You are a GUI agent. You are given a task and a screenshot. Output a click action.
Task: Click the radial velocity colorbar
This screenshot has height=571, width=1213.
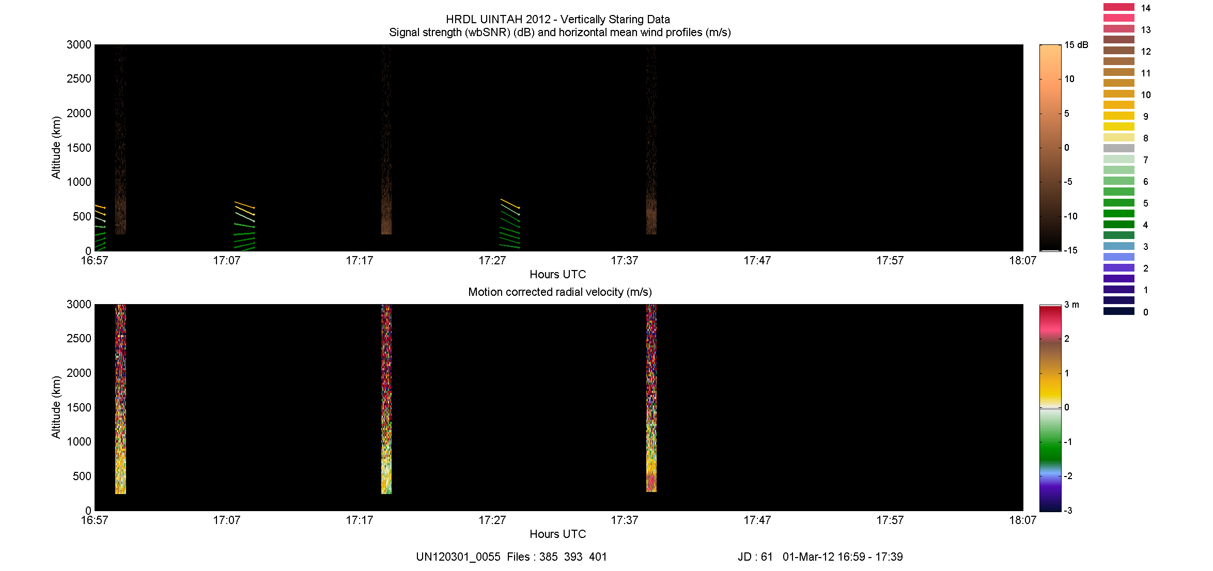click(x=1050, y=408)
